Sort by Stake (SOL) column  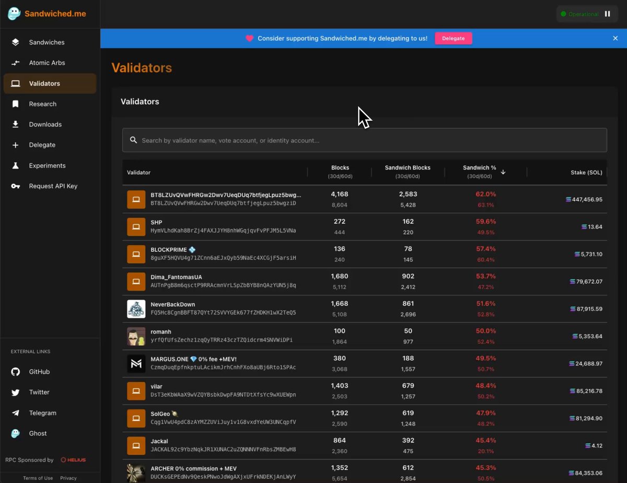(x=586, y=172)
